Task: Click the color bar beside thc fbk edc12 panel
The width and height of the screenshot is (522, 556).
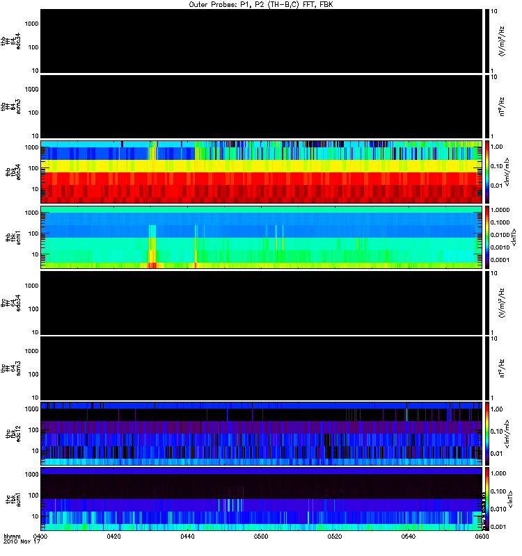Action: pos(487,433)
